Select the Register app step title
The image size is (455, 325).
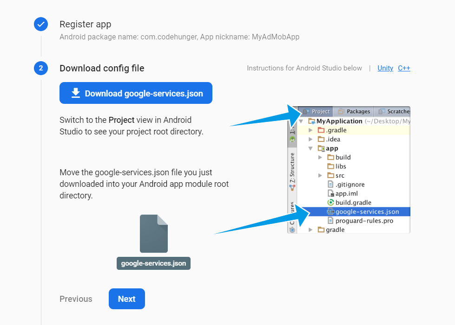pyautogui.click(x=86, y=24)
